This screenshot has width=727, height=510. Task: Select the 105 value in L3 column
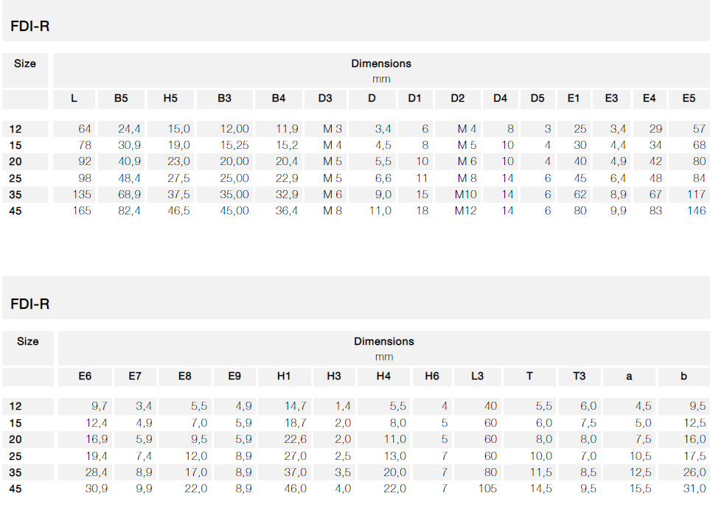[487, 489]
